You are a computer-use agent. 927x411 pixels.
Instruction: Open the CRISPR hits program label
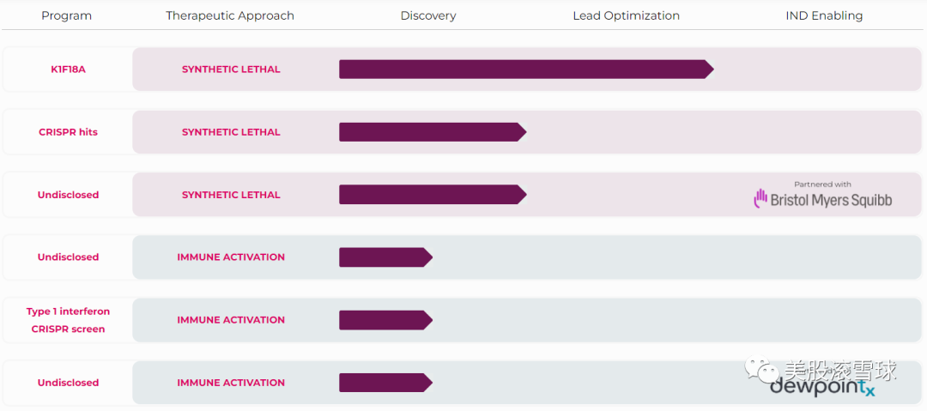pos(68,132)
